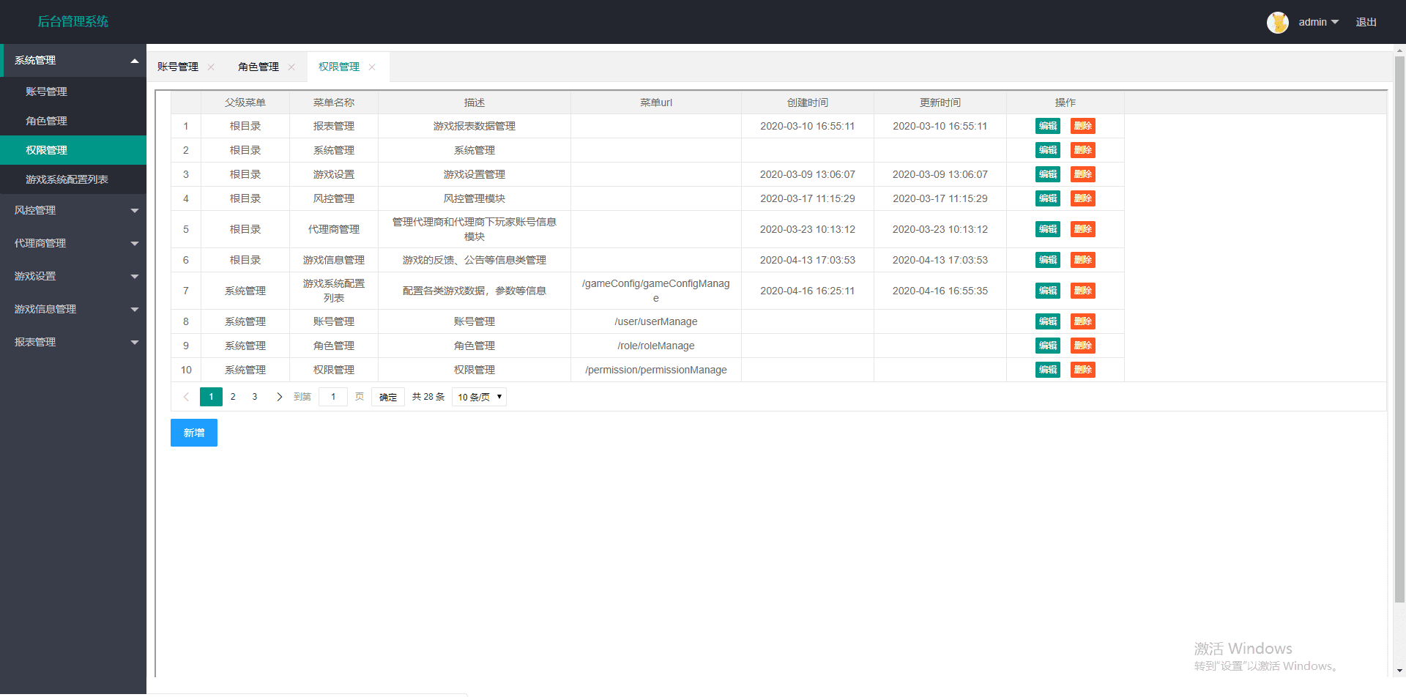Close the 权限管理 tab
This screenshot has width=1406, height=697.
[372, 67]
